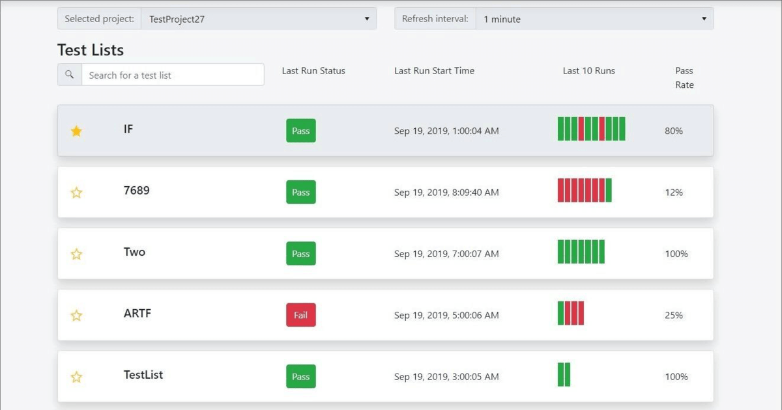Screen dimensions: 782x410
Task: Click the search magnifier icon
Action: 70,75
